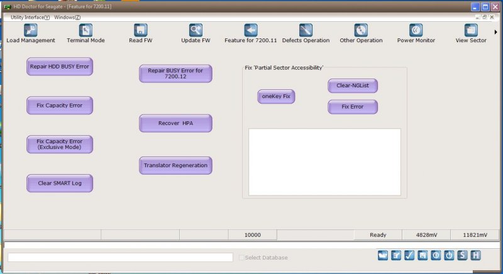The width and height of the screenshot is (503, 274).
Task: Click the Ready status text
Action: (x=378, y=235)
